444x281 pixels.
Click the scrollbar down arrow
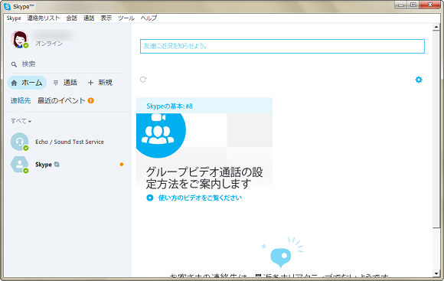436,273
